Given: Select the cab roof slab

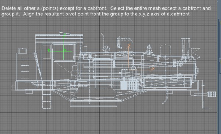Looking at the screenshot, I should coord(59,38).
